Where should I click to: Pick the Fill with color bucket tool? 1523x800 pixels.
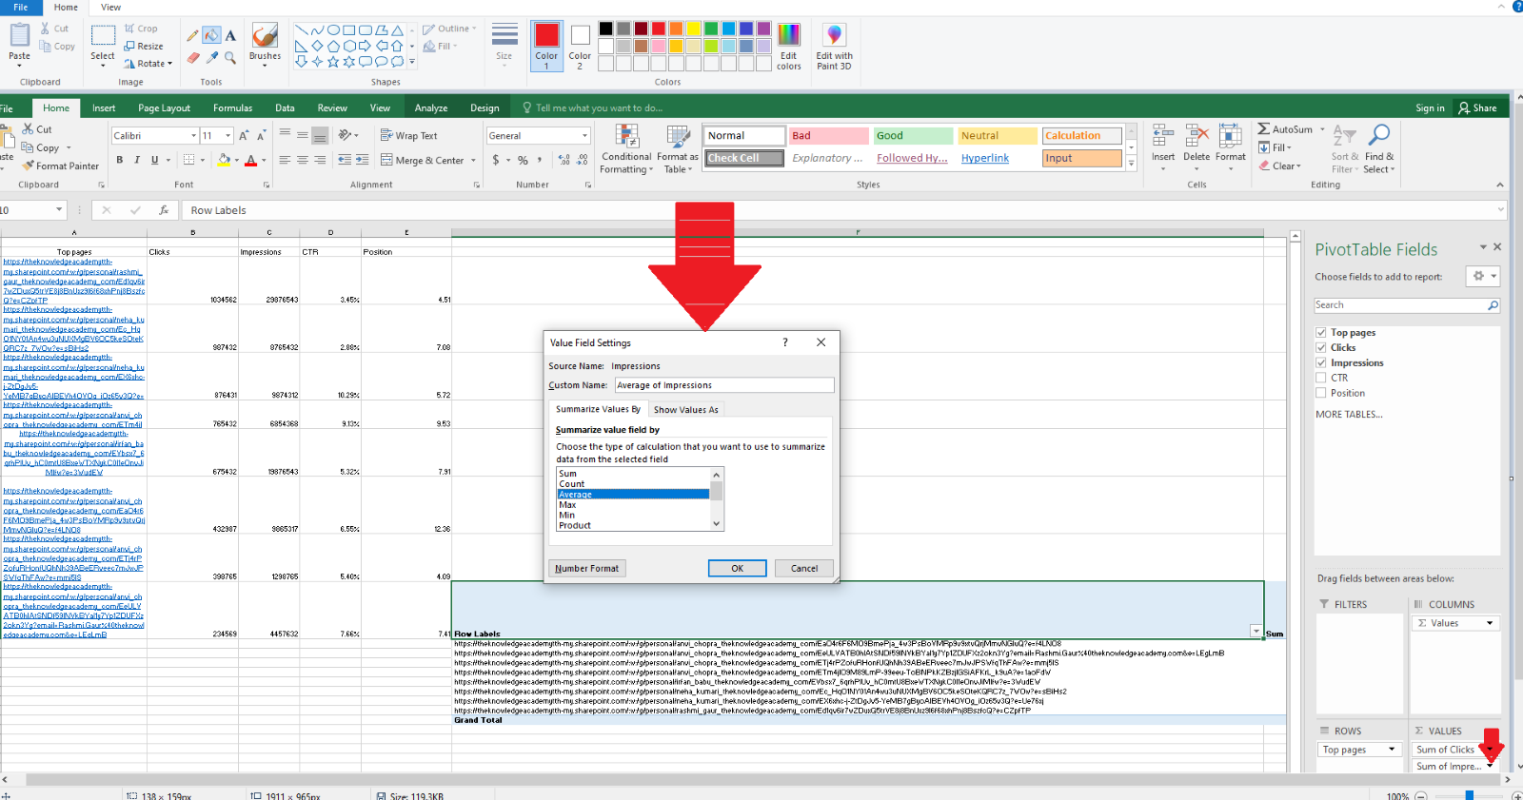(x=211, y=35)
